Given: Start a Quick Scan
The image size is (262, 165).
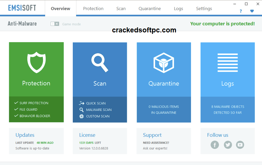Looking at the screenshot, I should click(96, 103).
